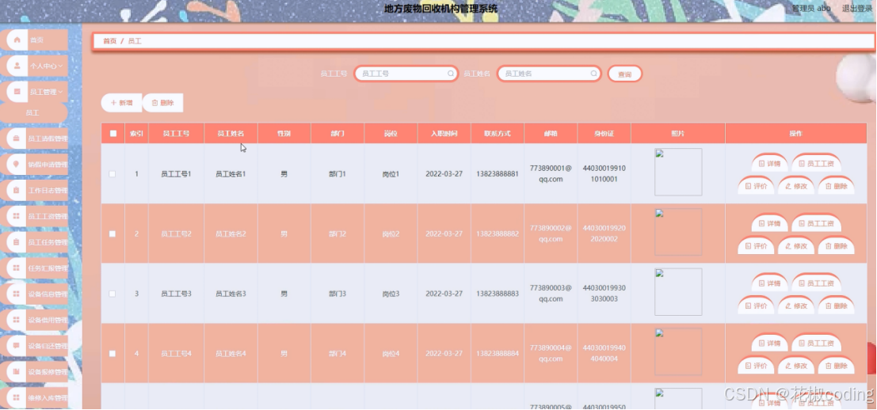Click the magnifier icon in 员工工号 search field
This screenshot has height=410, width=877.
pyautogui.click(x=451, y=73)
